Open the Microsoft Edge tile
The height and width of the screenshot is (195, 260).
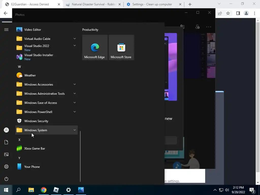tap(95, 47)
